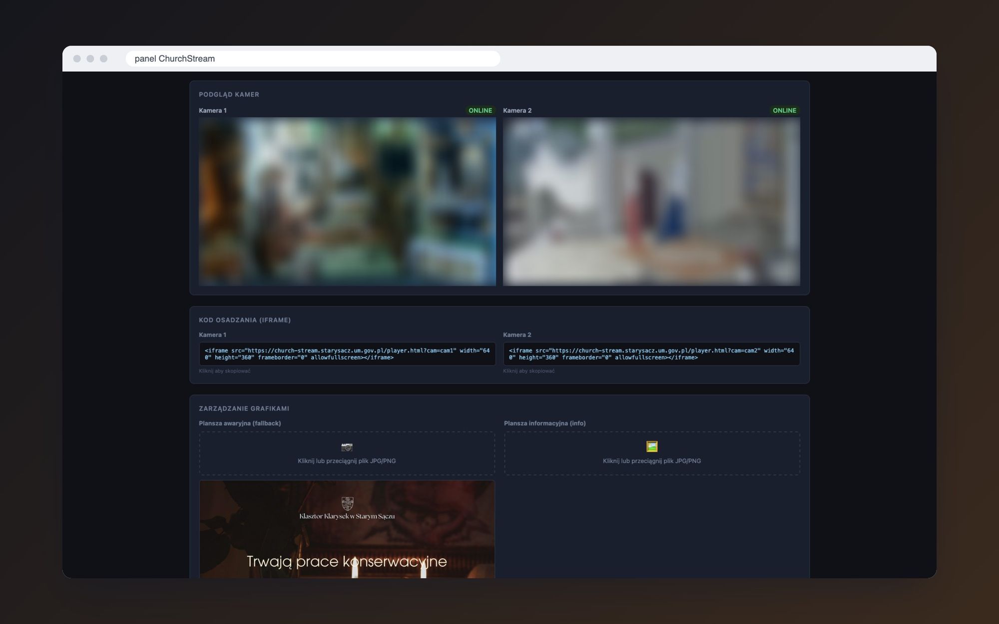The width and height of the screenshot is (999, 624).
Task: Copy the Kamera 2 iframe embed code
Action: tap(651, 354)
